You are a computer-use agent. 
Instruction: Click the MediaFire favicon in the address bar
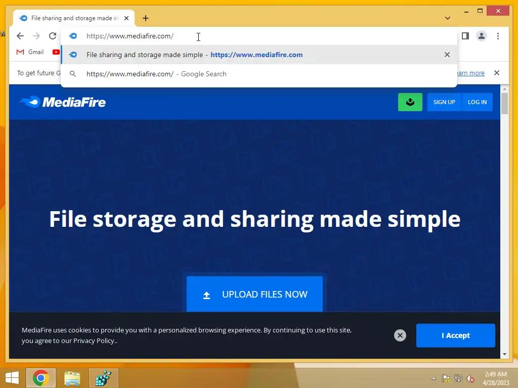(73, 36)
